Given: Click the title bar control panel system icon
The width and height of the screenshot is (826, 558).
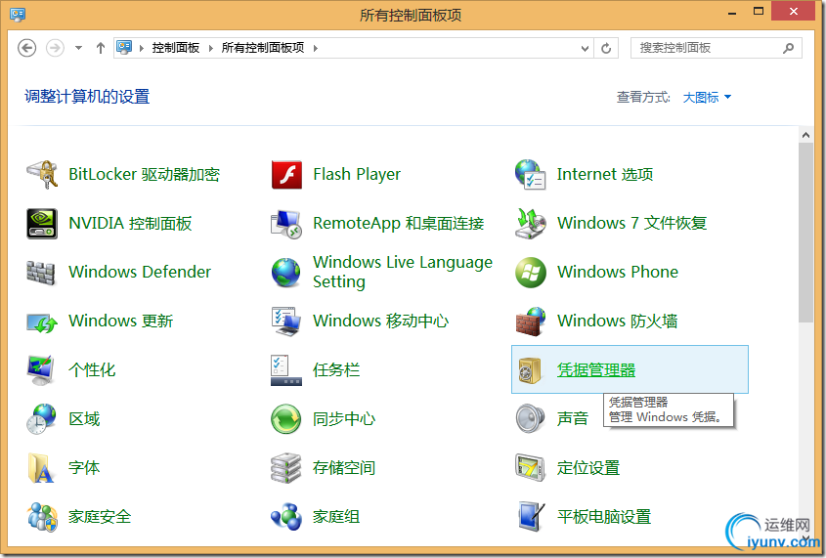Looking at the screenshot, I should [x=18, y=14].
